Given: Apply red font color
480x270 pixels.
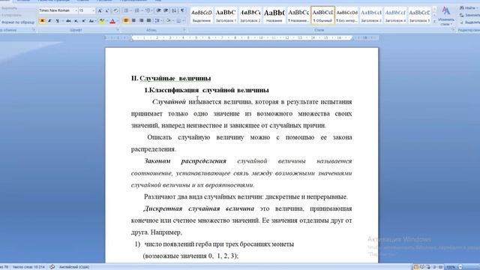Looking at the screenshot, I should point(112,21).
